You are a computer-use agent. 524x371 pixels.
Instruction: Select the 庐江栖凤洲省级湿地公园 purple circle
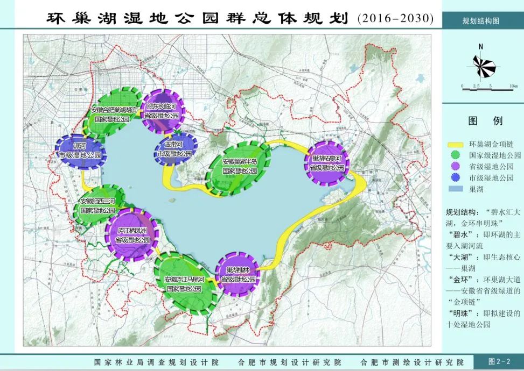(x=132, y=235)
